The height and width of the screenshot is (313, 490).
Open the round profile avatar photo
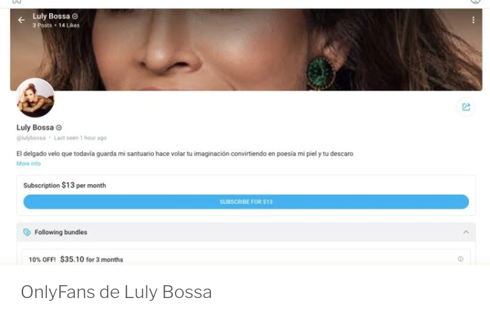point(35,98)
